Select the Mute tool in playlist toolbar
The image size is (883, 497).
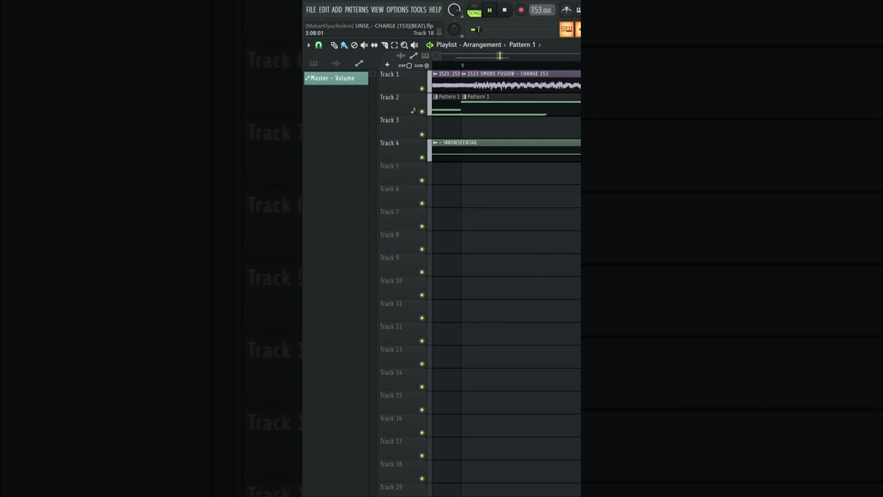[x=364, y=45]
